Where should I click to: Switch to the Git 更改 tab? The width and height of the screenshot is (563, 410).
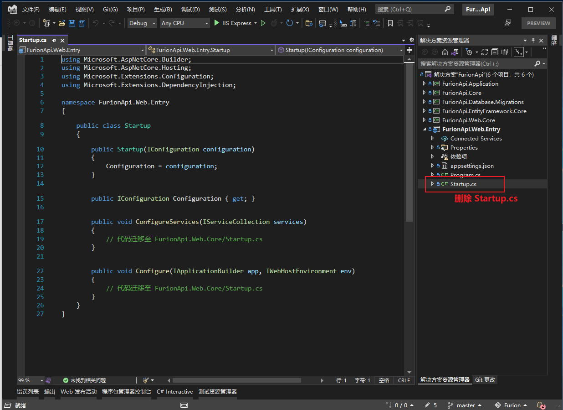pos(485,379)
